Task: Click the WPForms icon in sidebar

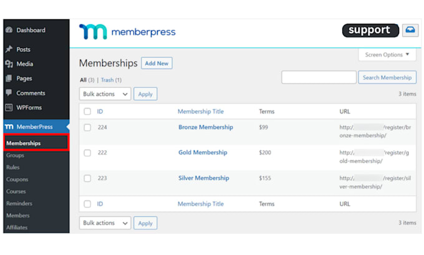Action: 9,107
